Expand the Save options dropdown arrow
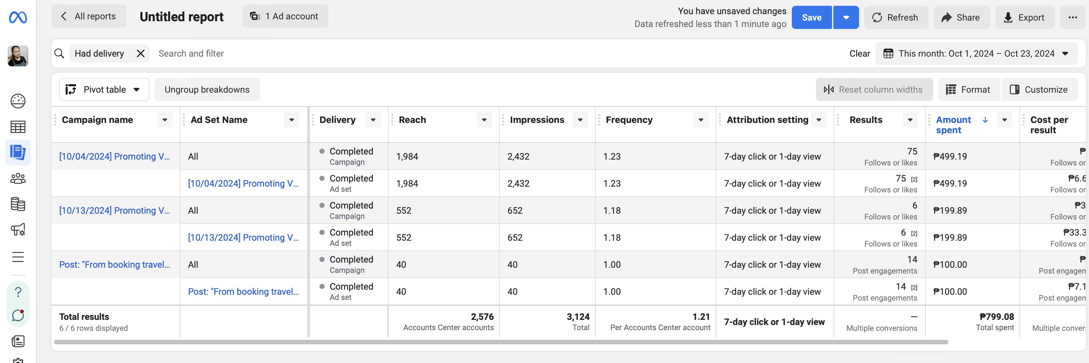This screenshot has height=363, width=1089. point(846,17)
